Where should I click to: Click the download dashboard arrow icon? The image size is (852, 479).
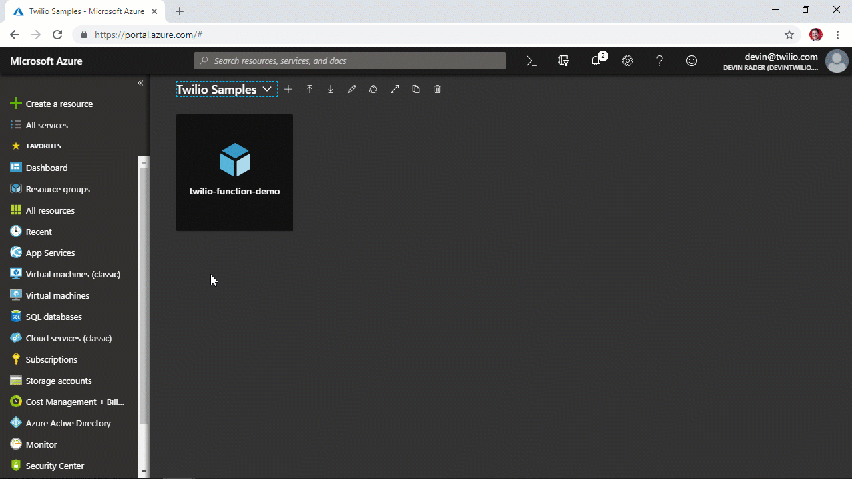[x=331, y=89]
